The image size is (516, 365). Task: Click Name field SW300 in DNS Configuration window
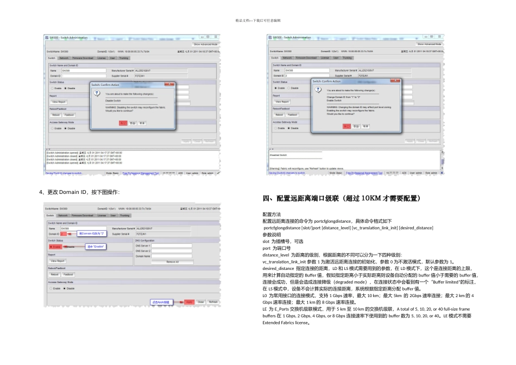(83, 228)
